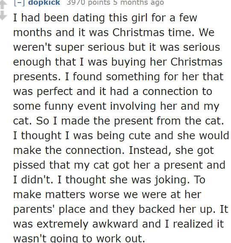Click the 3970 points score text
Image resolution: width=231 pixels, height=243 pixels.
[88, 3]
